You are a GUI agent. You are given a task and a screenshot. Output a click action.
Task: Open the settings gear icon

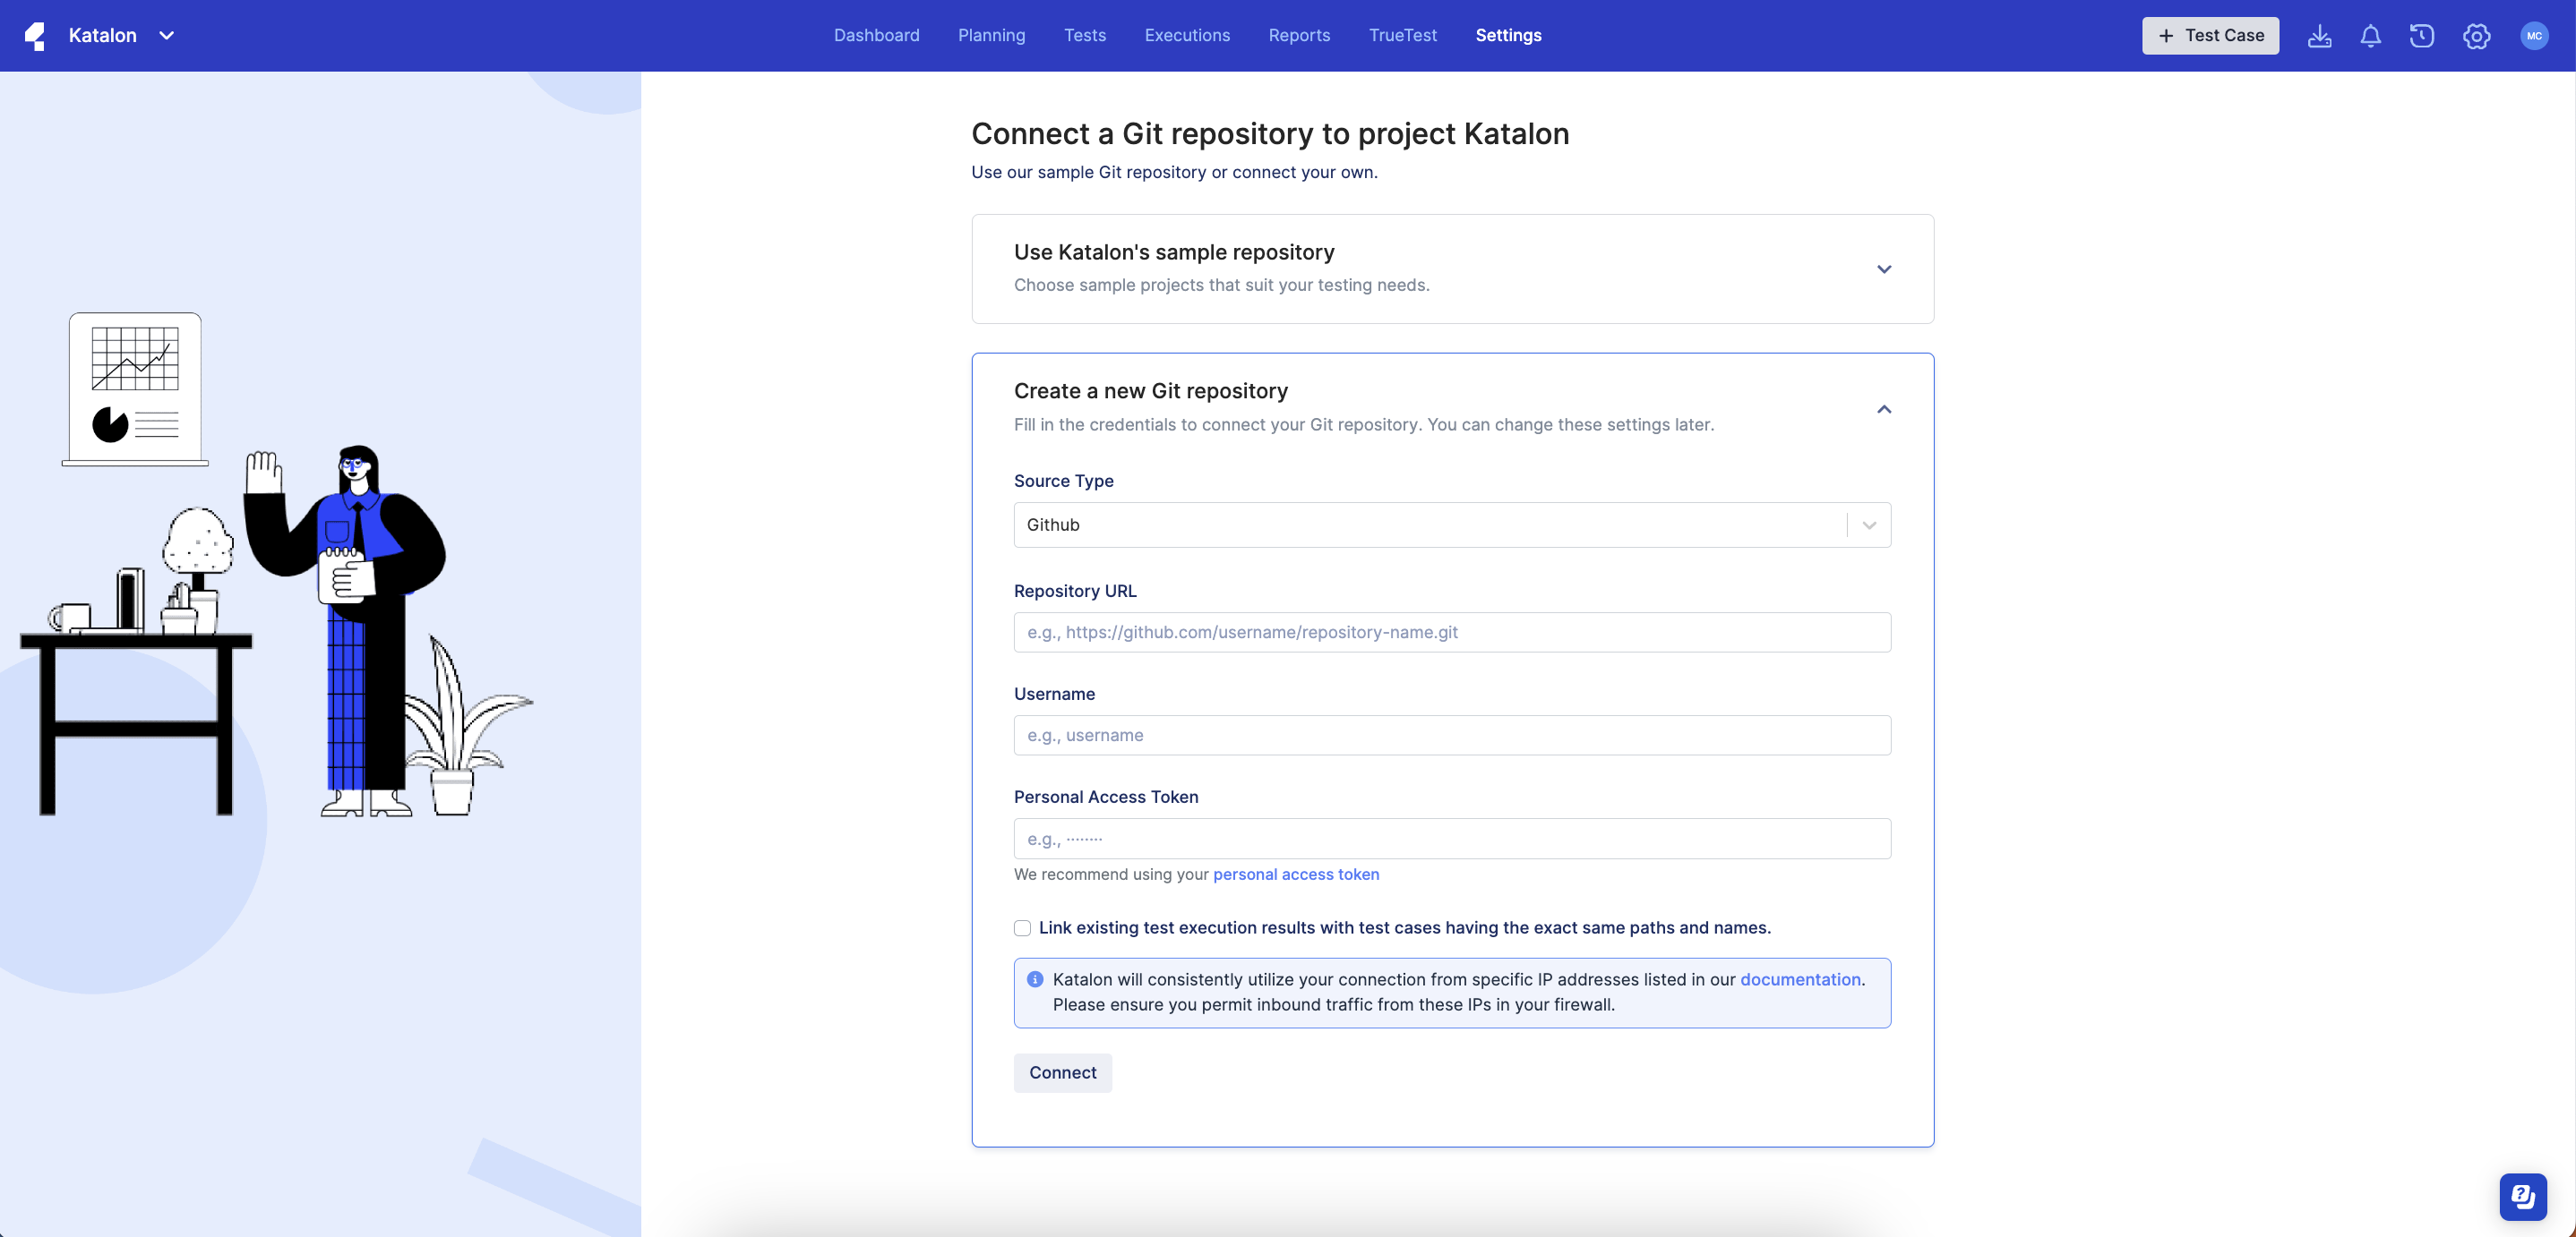click(x=2475, y=36)
